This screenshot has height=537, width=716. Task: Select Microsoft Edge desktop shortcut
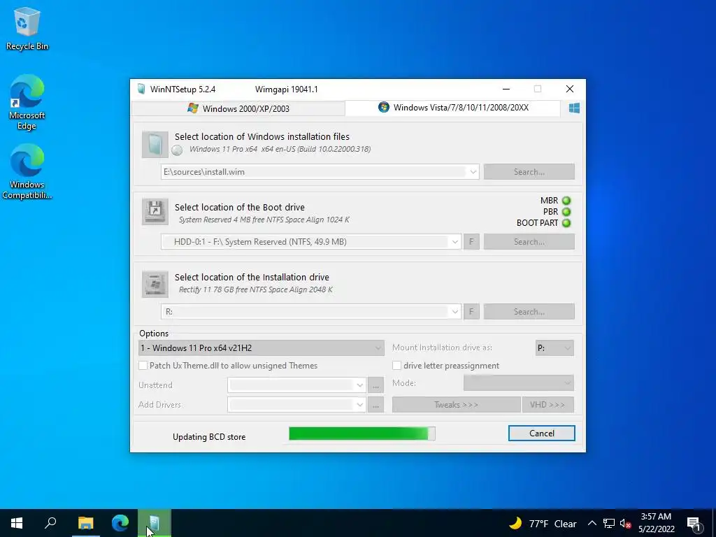27,103
